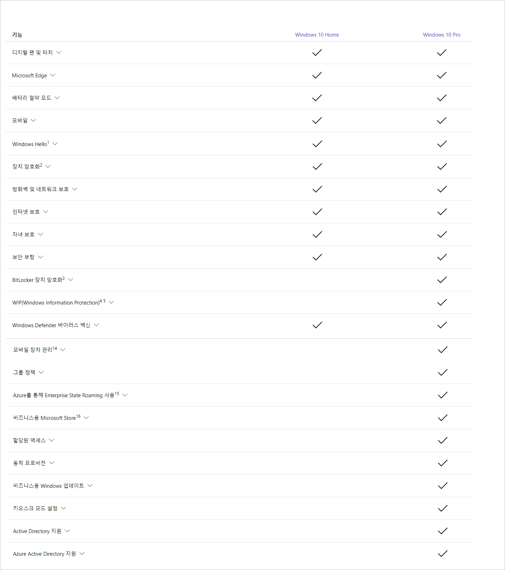The width and height of the screenshot is (505, 570).
Task: Click chevron next to 그룹 정책
Action: (x=41, y=372)
